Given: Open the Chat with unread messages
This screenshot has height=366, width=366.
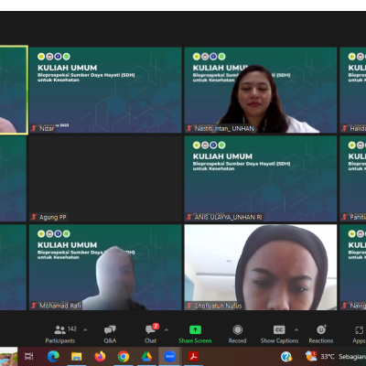Looking at the screenshot, I should (151, 334).
